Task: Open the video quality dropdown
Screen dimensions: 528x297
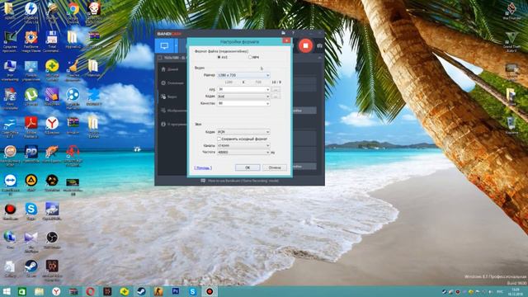Action: point(243,103)
